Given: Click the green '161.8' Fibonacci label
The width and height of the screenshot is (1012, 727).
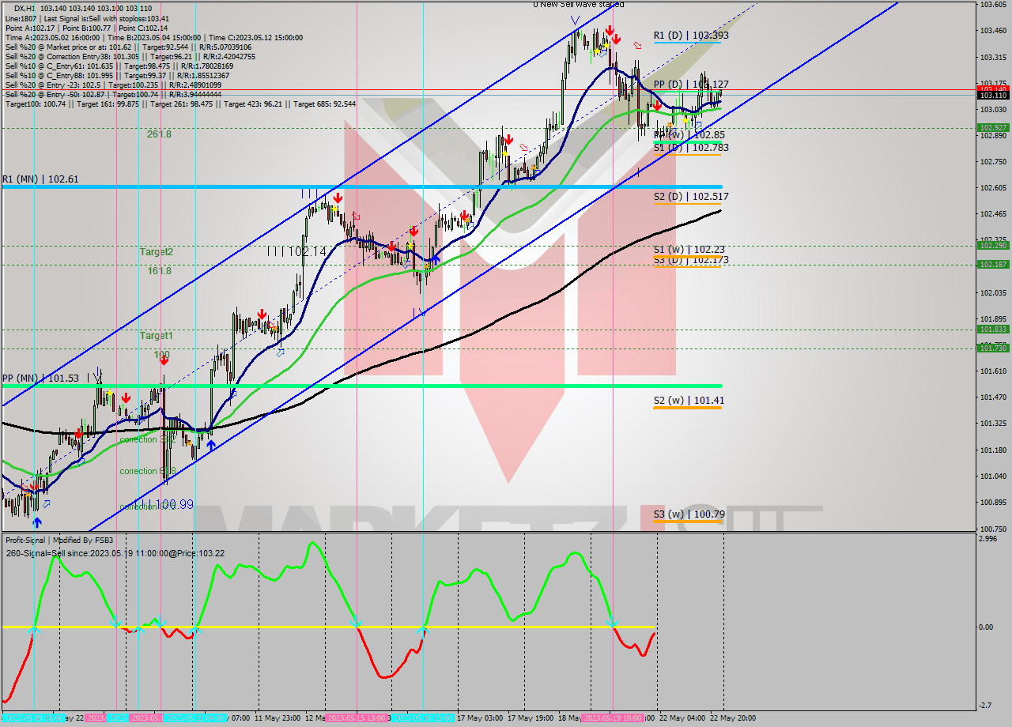Looking at the screenshot, I should click(x=159, y=271).
